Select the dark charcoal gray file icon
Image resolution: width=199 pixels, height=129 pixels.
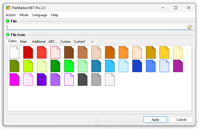(x=83, y=79)
